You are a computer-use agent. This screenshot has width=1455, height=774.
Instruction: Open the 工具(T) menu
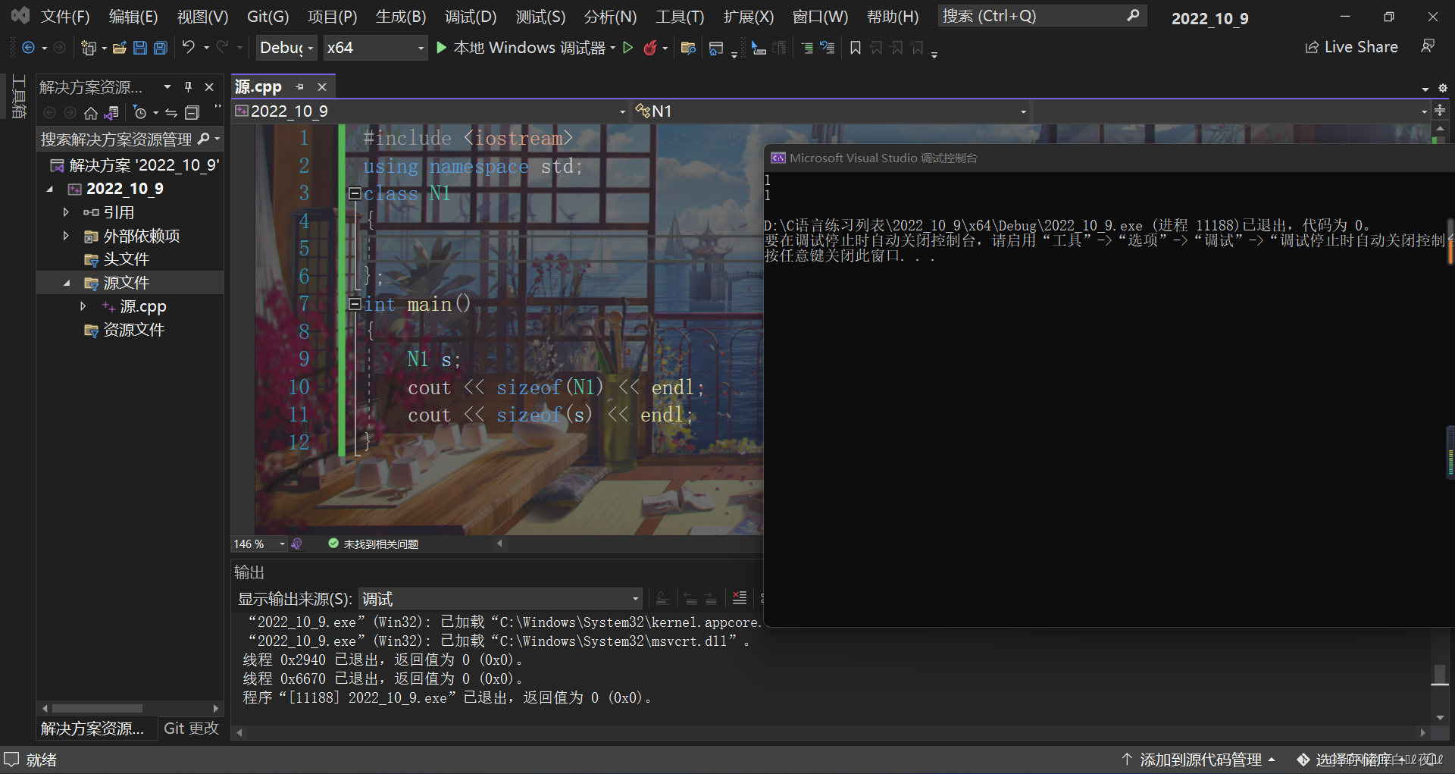(680, 17)
